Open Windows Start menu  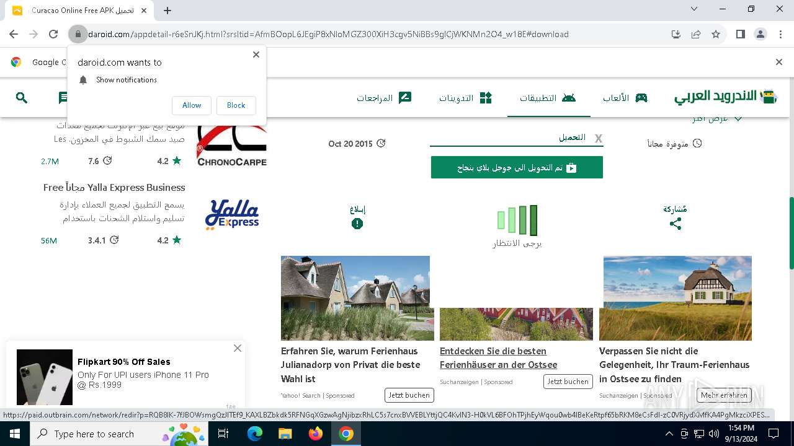(15, 434)
